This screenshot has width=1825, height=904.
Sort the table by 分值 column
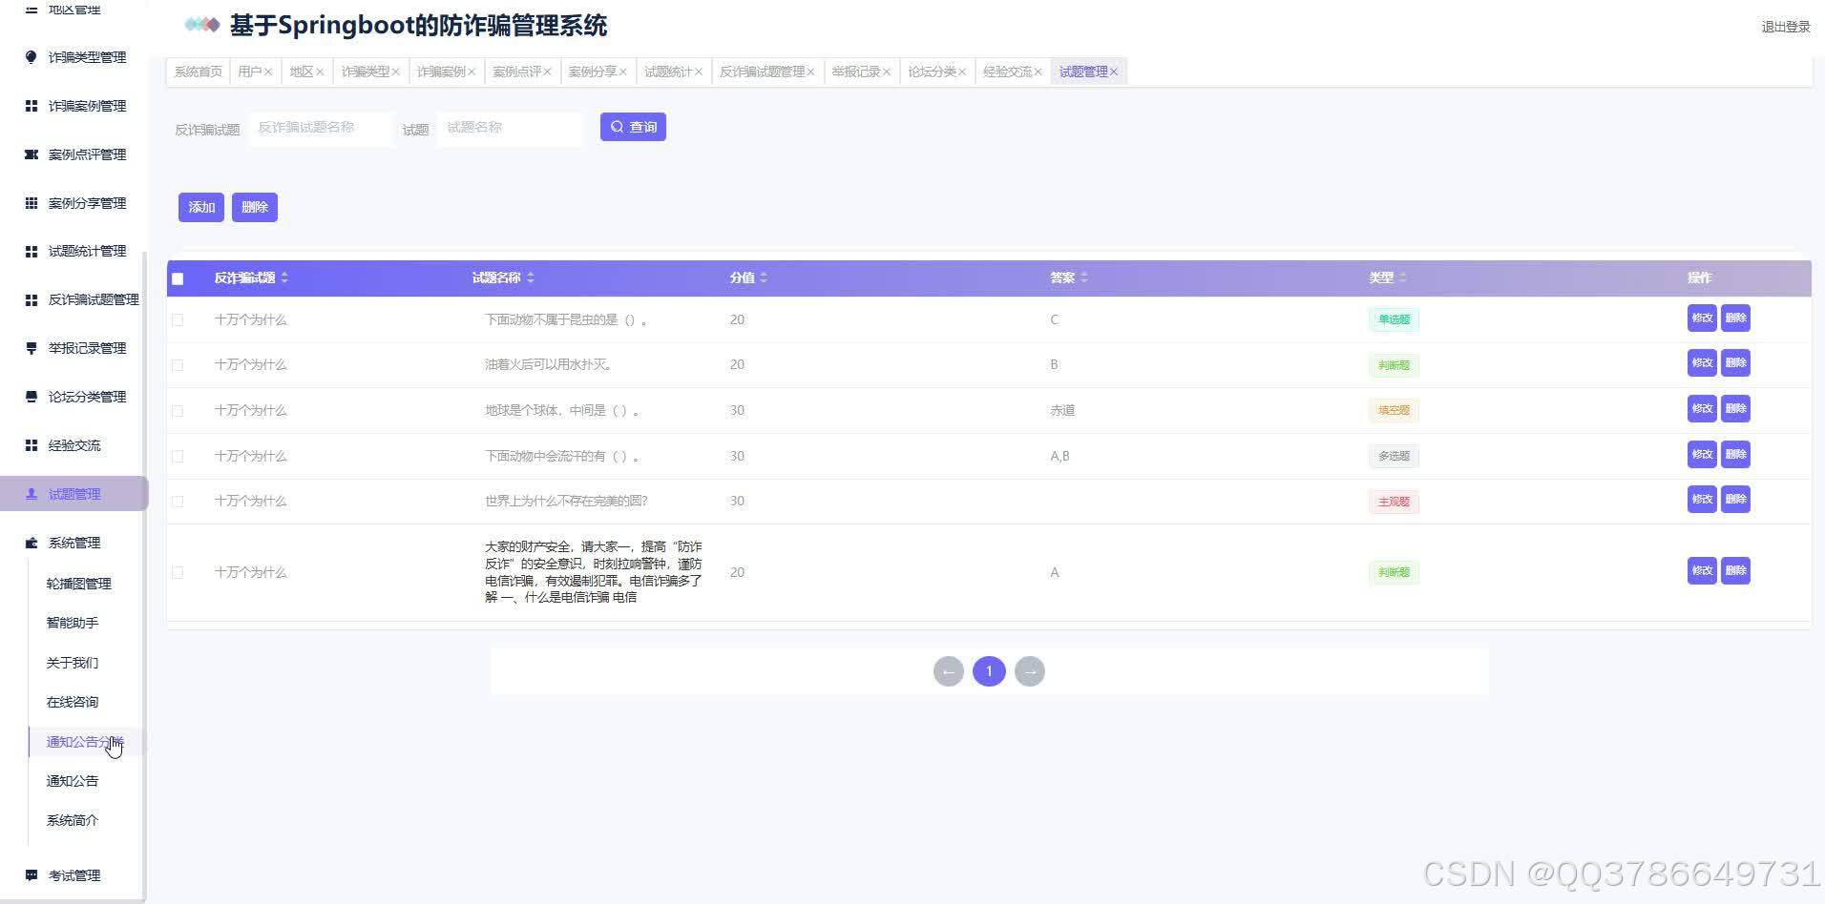766,277
